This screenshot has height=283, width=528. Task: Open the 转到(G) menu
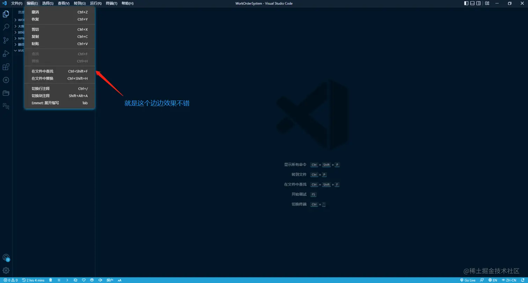[x=80, y=3]
